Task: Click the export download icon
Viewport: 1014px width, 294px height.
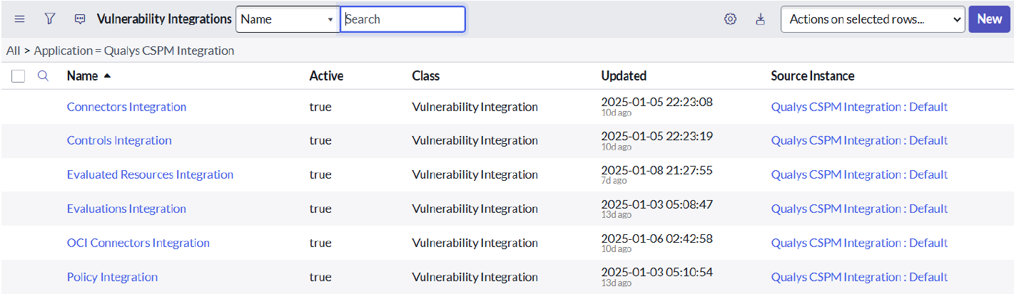Action: (x=760, y=19)
